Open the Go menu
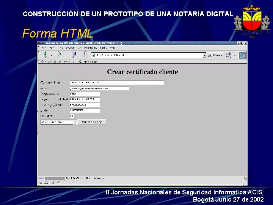The width and height of the screenshot is (273, 205). (x=79, y=48)
